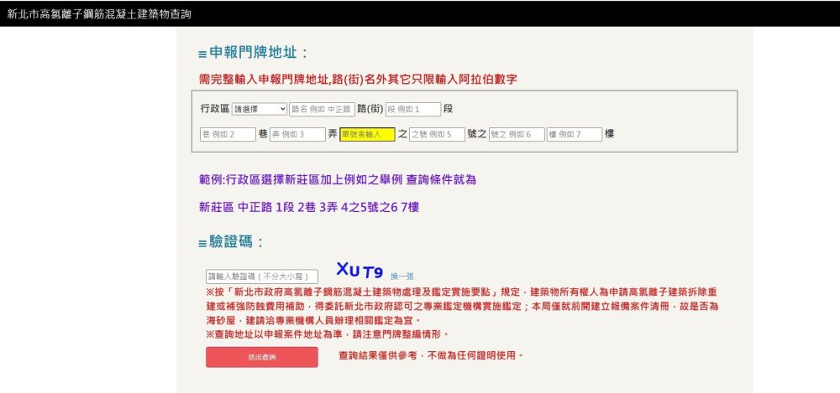This screenshot has height=393, width=840.
Task: Click the page title 新北市高氯離子鋼筋混凝土建築物查詢
Action: point(99,14)
